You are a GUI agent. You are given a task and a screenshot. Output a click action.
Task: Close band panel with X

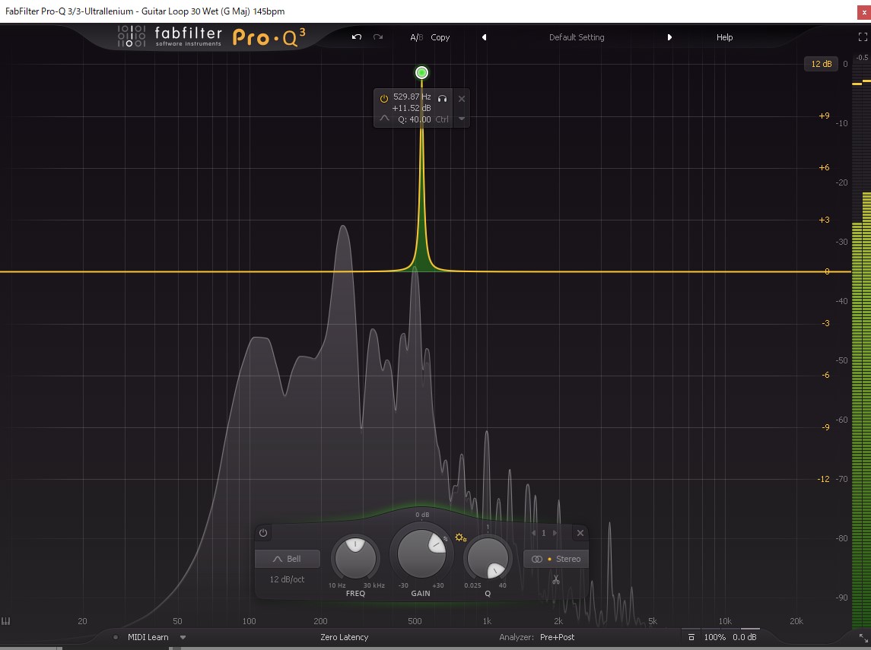pyautogui.click(x=580, y=533)
